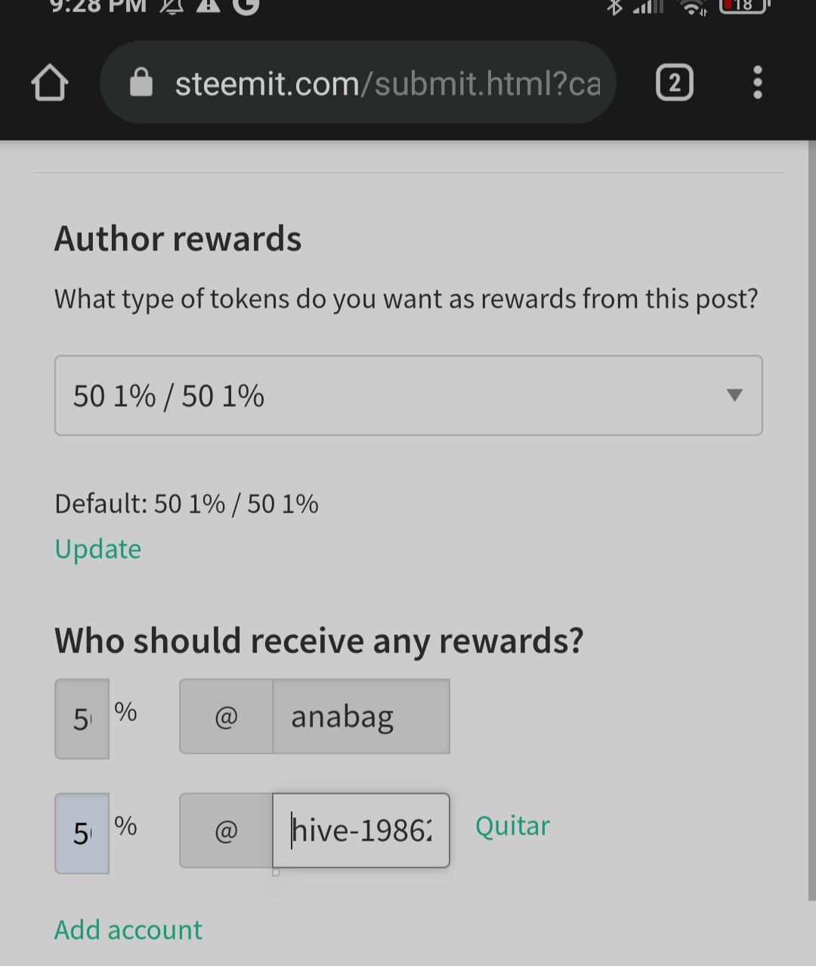Click the dropdown arrow of rewards selector

734,395
